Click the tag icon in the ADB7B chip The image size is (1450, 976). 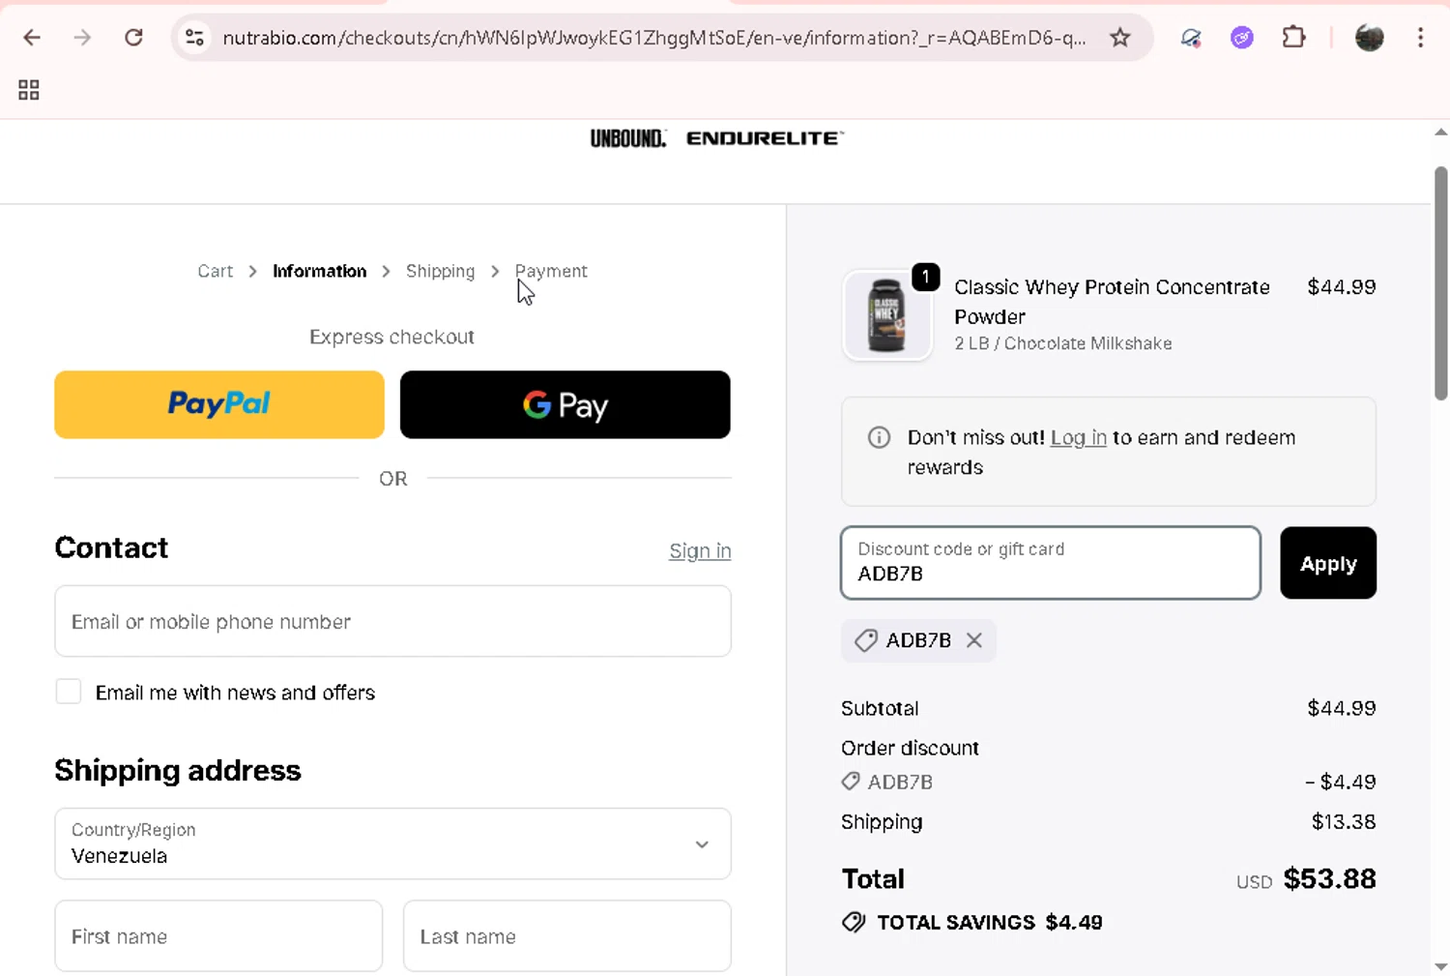tap(866, 640)
